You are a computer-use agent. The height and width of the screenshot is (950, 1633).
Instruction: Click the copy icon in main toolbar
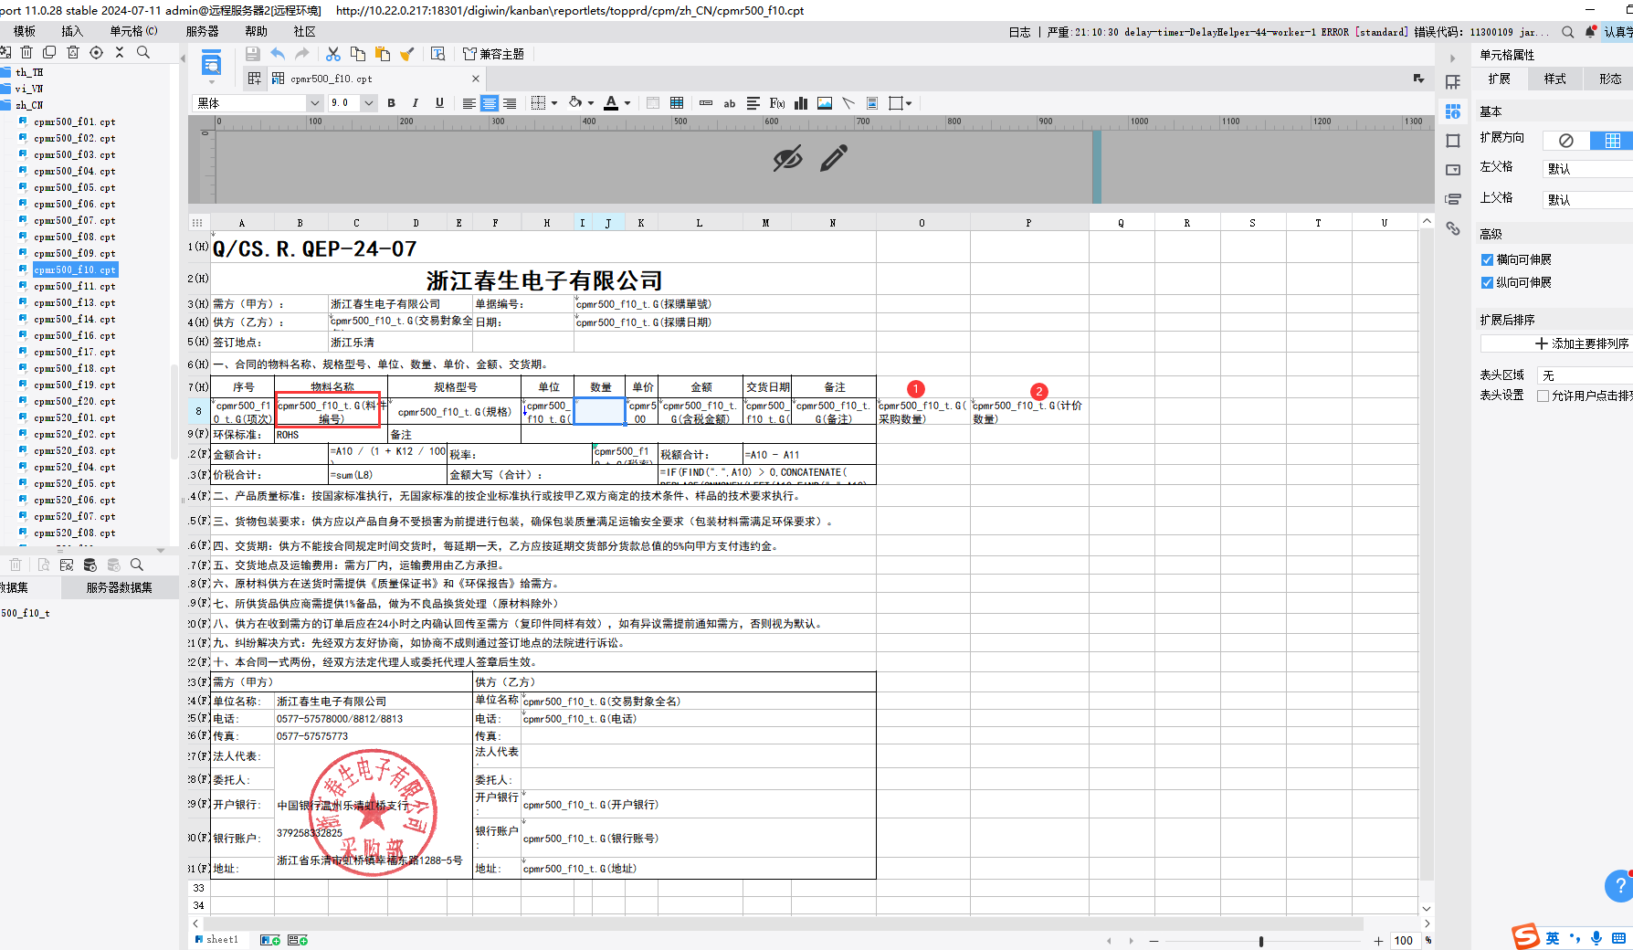click(x=358, y=54)
